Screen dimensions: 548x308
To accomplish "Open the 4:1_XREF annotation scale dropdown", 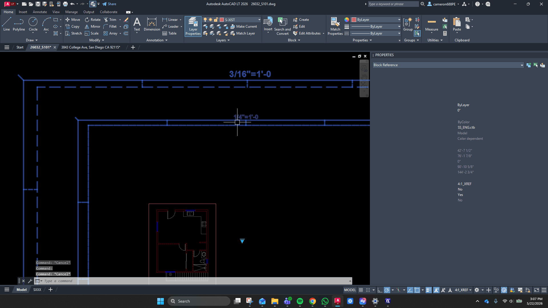I will (x=463, y=290).
